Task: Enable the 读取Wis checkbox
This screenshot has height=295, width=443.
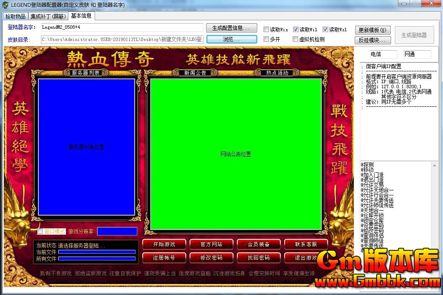Action: (266, 30)
